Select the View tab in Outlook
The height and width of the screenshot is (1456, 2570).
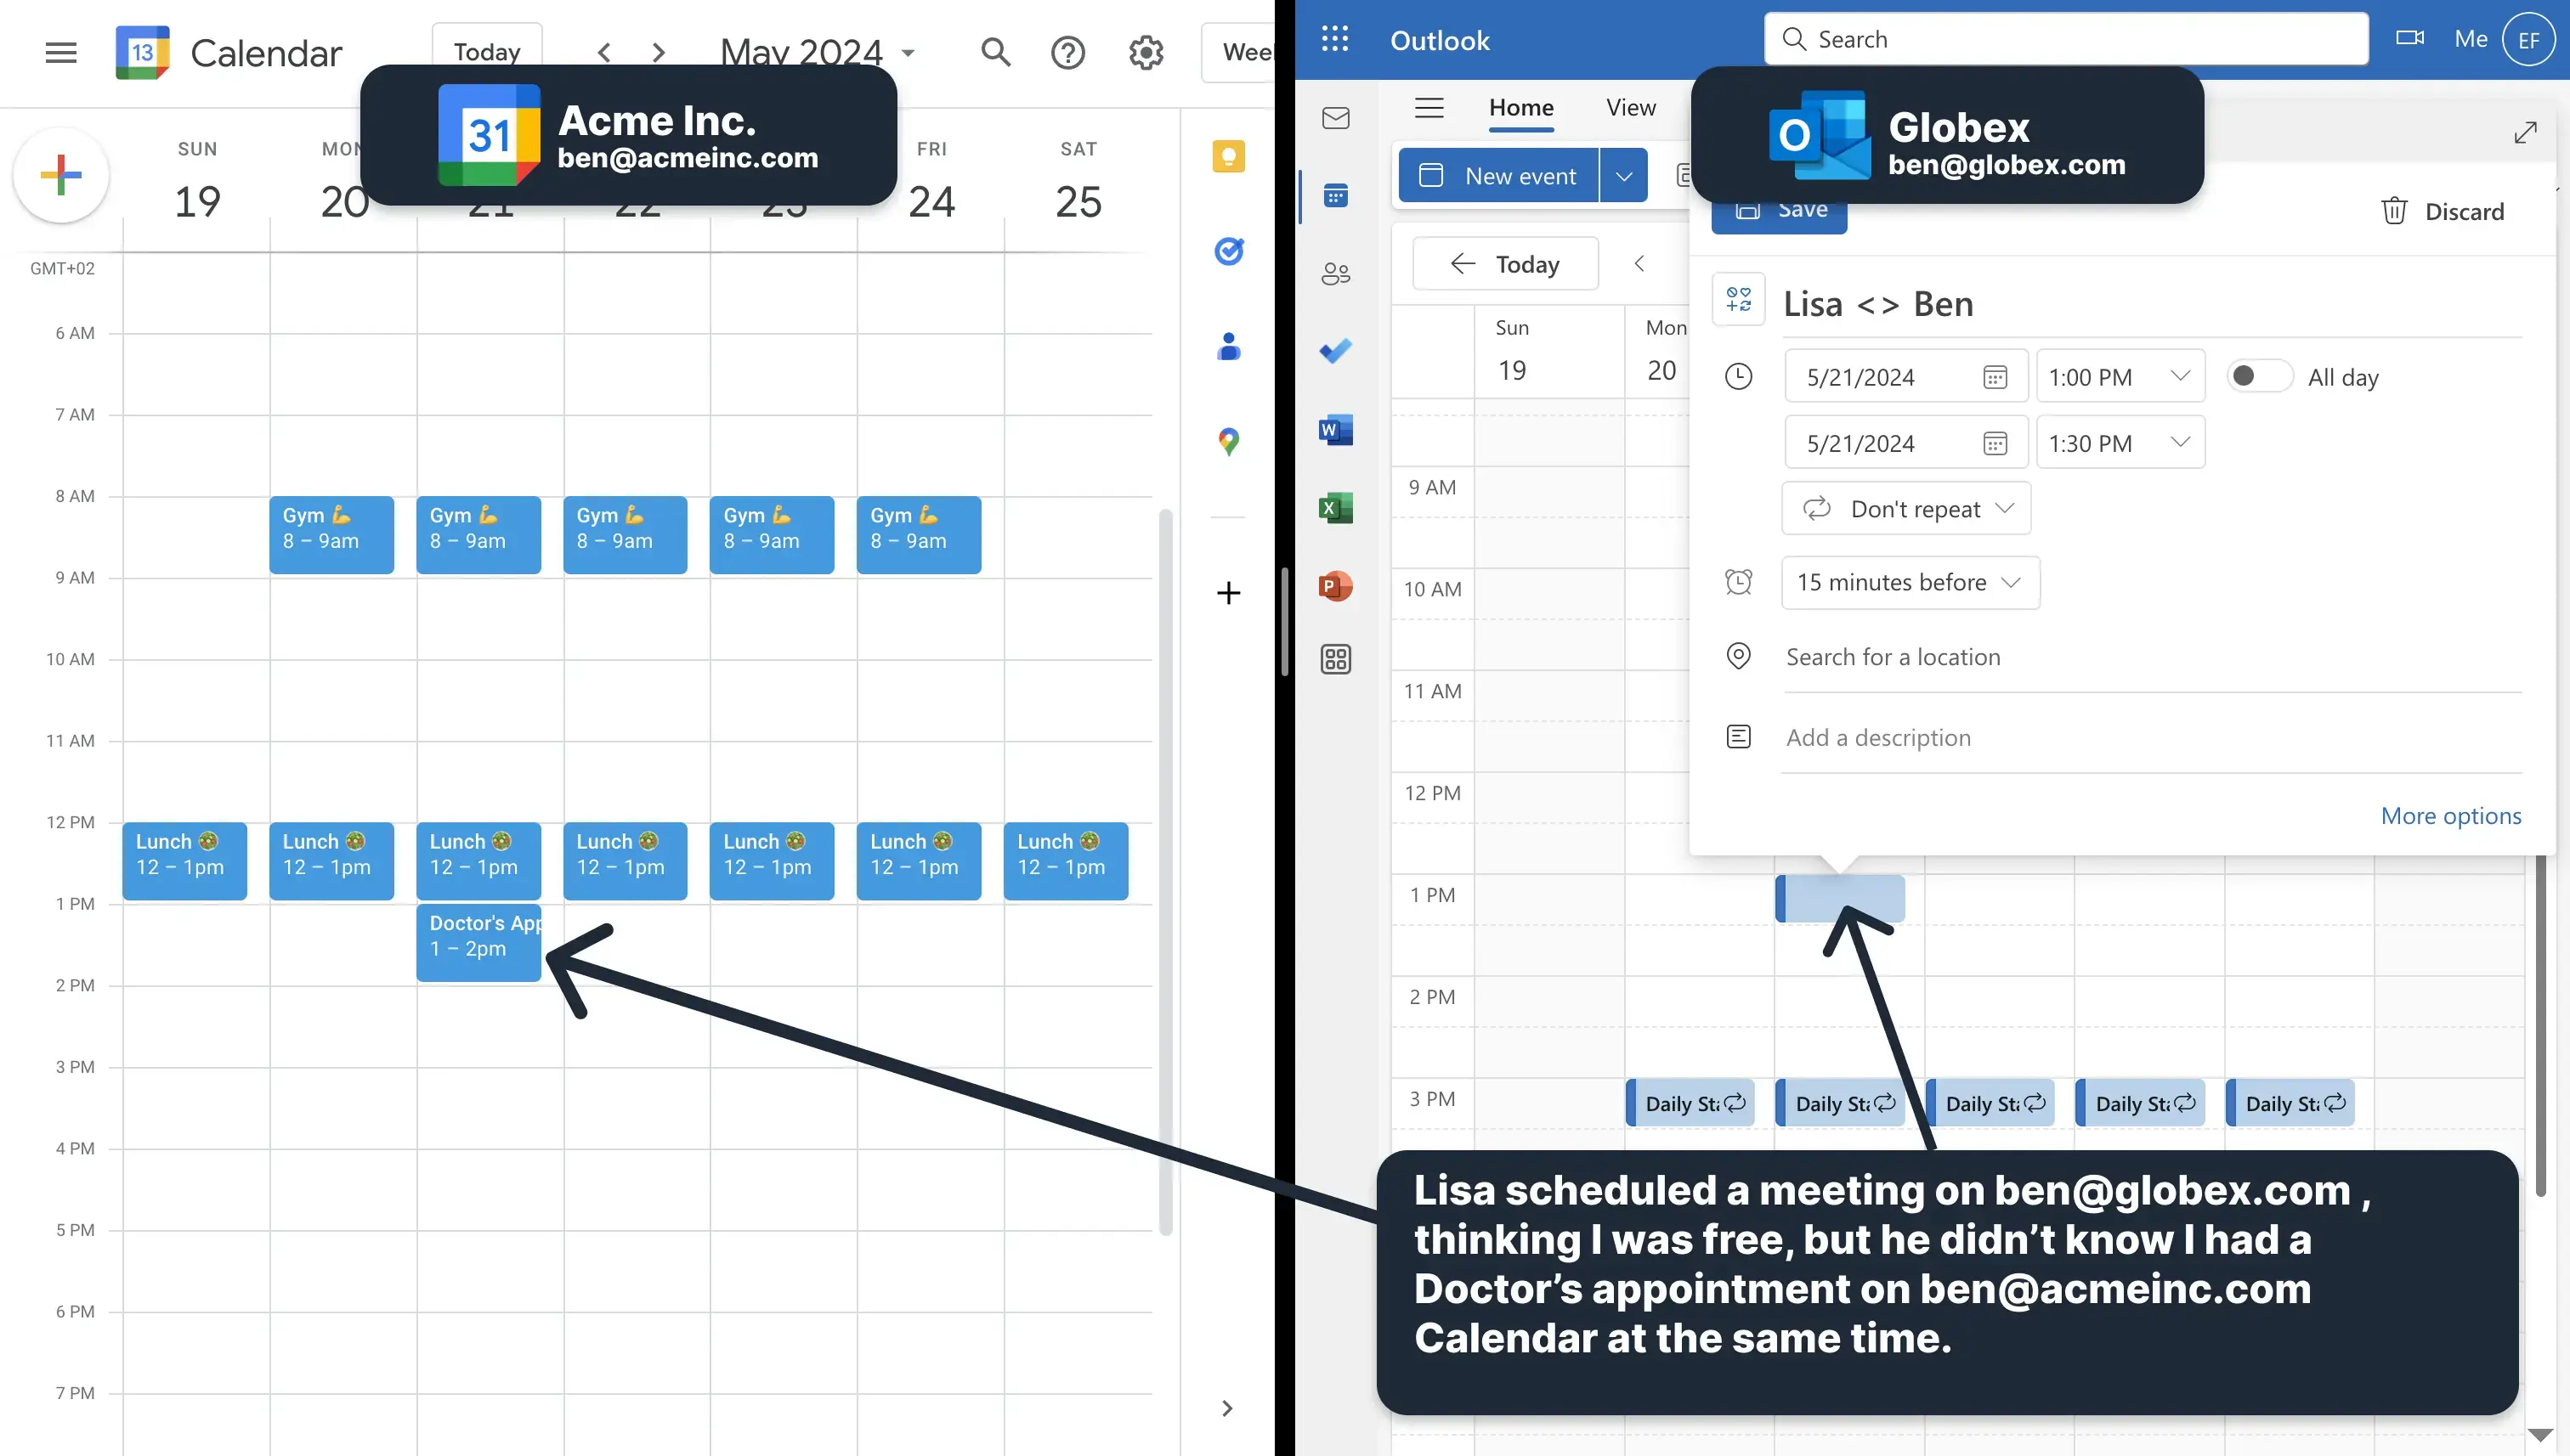(x=1631, y=108)
